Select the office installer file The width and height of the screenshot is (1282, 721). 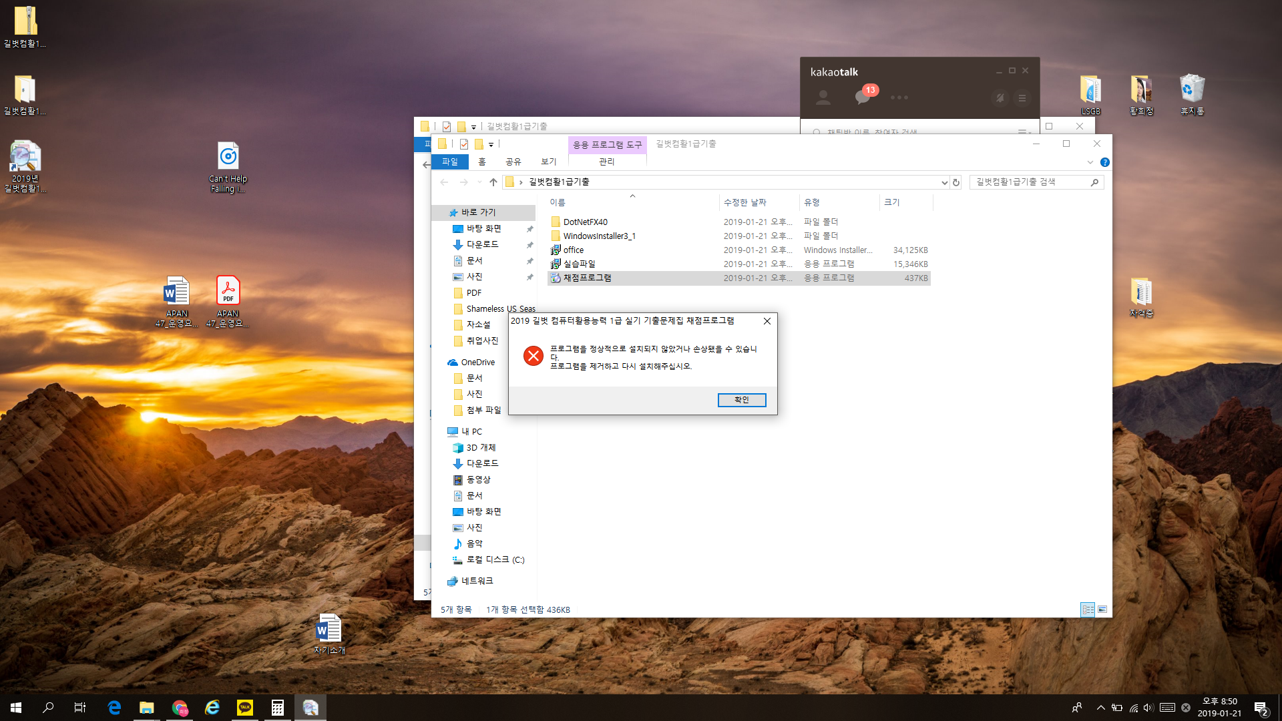pyautogui.click(x=573, y=250)
